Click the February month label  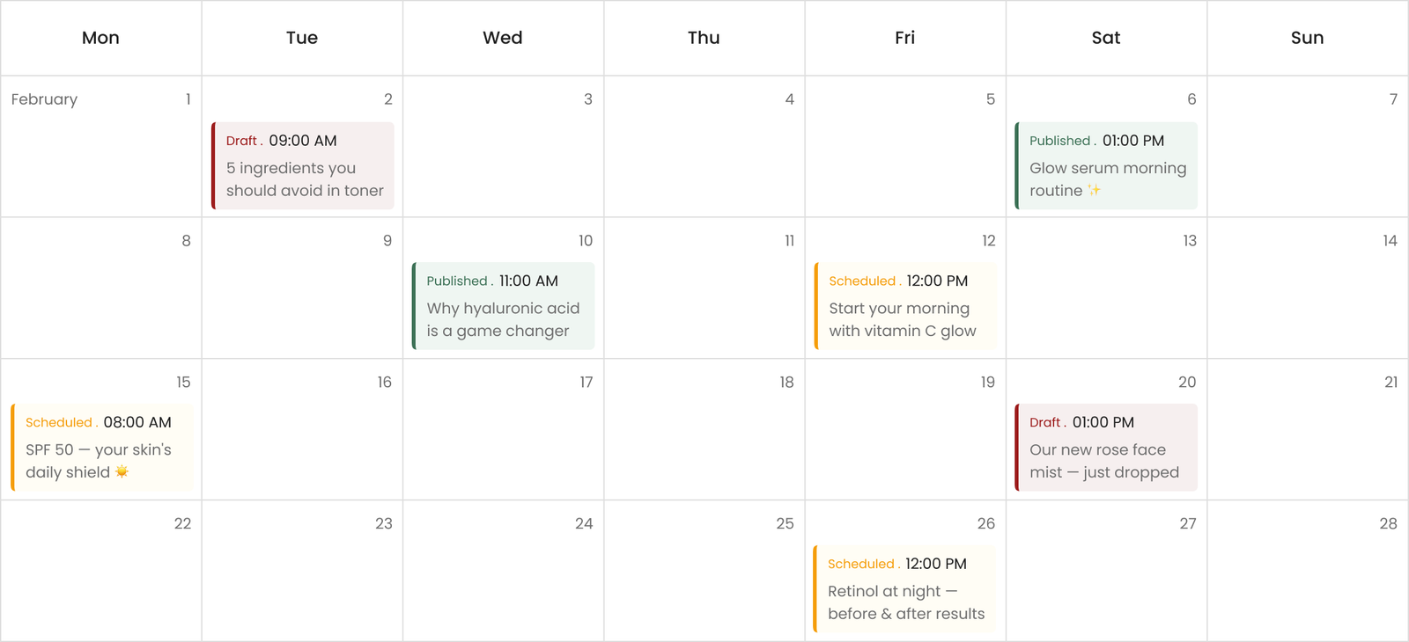tap(44, 99)
